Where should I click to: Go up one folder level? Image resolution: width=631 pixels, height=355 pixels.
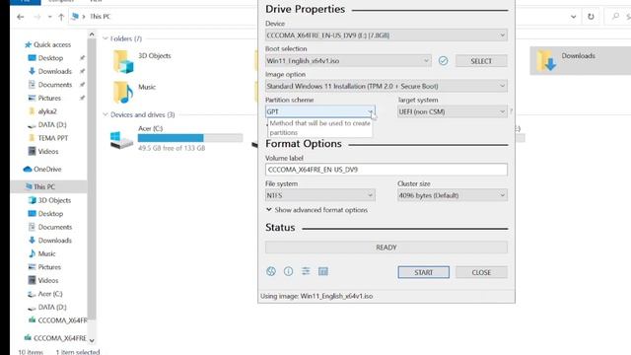click(61, 17)
